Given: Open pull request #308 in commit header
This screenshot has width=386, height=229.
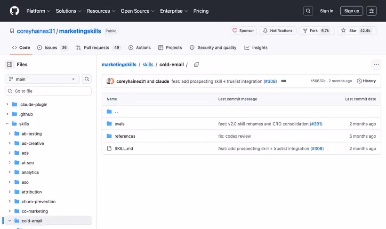Looking at the screenshot, I should [270, 81].
